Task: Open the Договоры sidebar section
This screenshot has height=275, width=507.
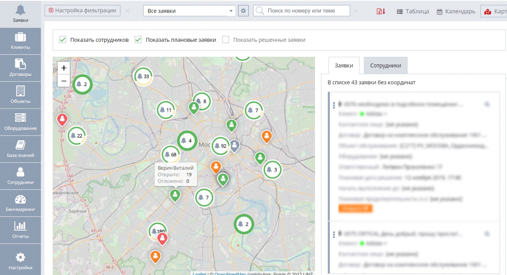Action: (20, 68)
